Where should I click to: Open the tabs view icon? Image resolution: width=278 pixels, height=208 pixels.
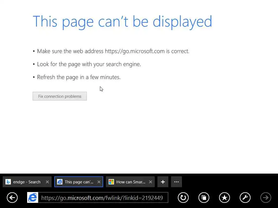coord(204,197)
